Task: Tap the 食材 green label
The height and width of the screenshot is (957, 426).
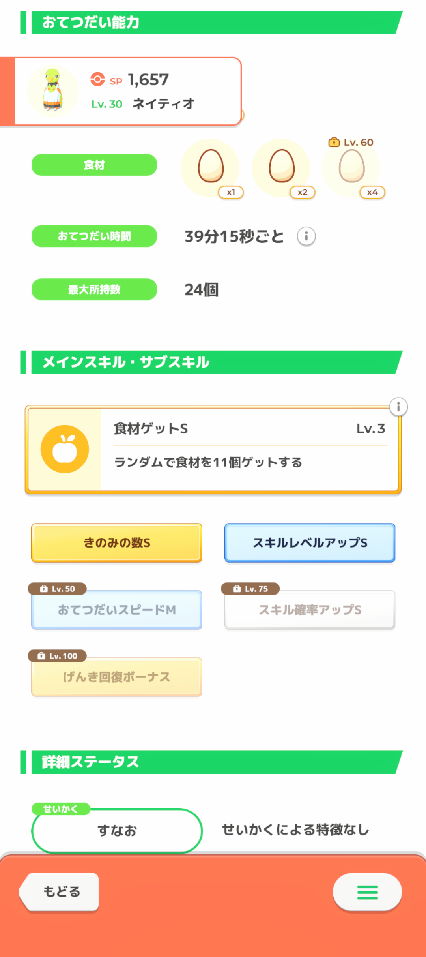Action: [94, 165]
